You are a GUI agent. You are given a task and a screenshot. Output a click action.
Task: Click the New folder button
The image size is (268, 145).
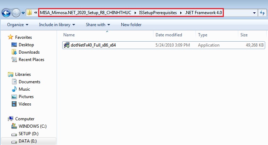tap(131, 25)
